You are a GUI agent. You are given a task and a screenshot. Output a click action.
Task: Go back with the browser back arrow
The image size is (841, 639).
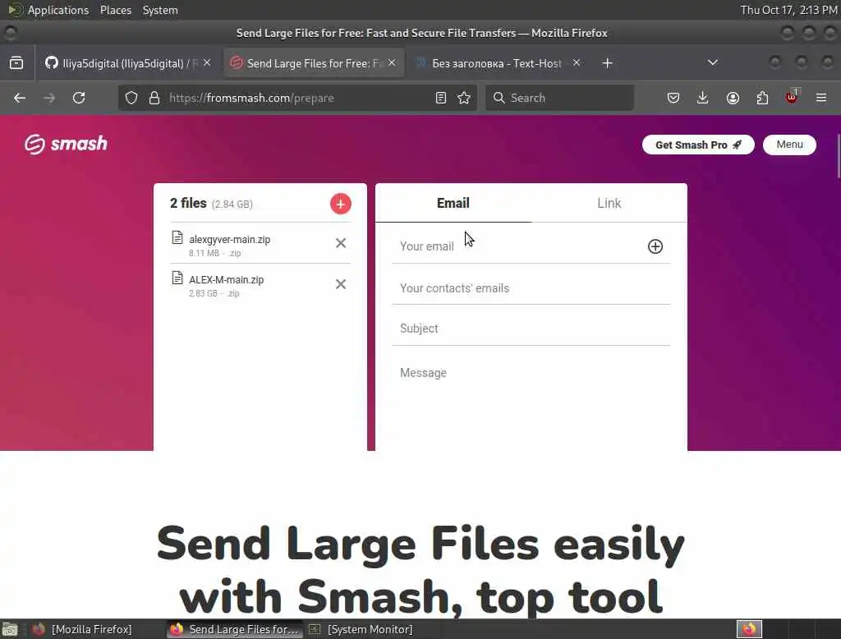coord(20,98)
